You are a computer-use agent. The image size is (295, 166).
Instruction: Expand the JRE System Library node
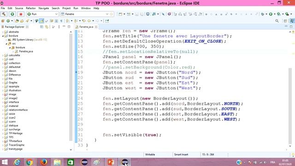pos(6,40)
